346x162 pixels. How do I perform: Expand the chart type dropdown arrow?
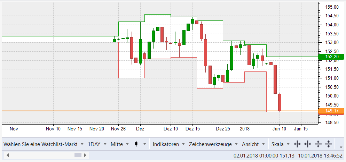click(144, 144)
